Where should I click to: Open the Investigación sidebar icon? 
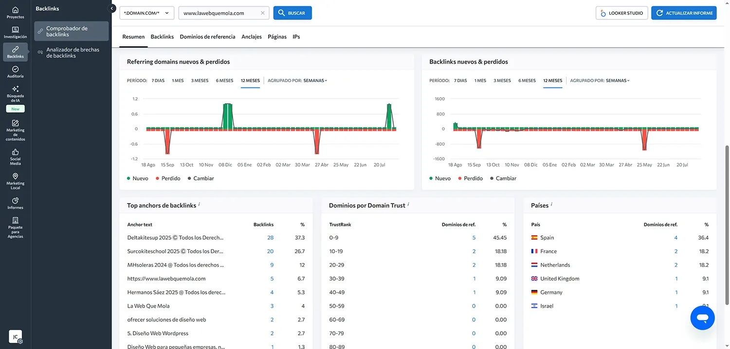pos(15,33)
